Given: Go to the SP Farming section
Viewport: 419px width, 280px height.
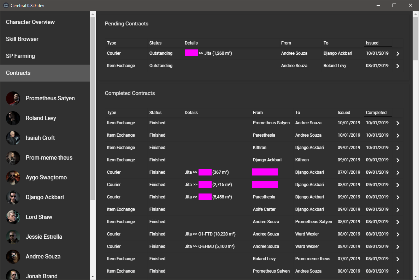Looking at the screenshot, I should click(x=45, y=56).
